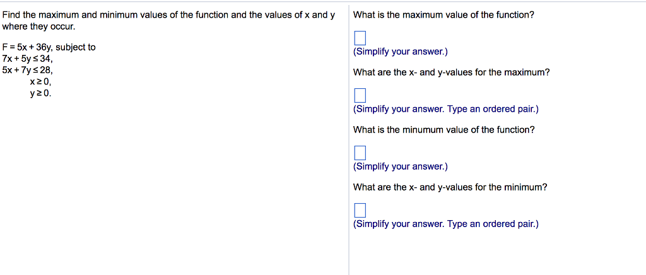646x275 pixels.
Task: Click the vertical divider between the panels
Action: [x=348, y=139]
